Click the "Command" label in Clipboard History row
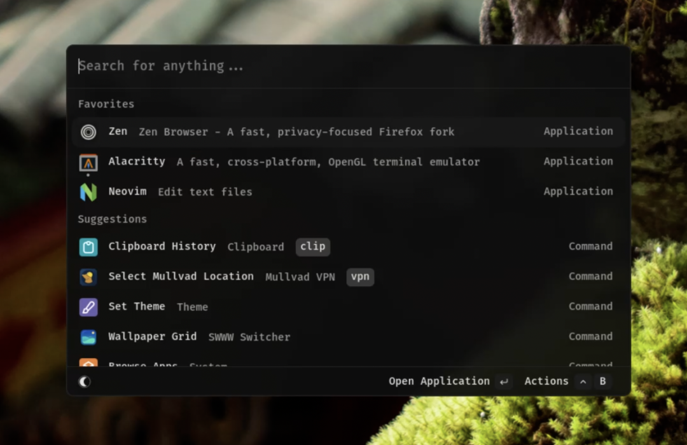This screenshot has width=687, height=445. point(590,247)
